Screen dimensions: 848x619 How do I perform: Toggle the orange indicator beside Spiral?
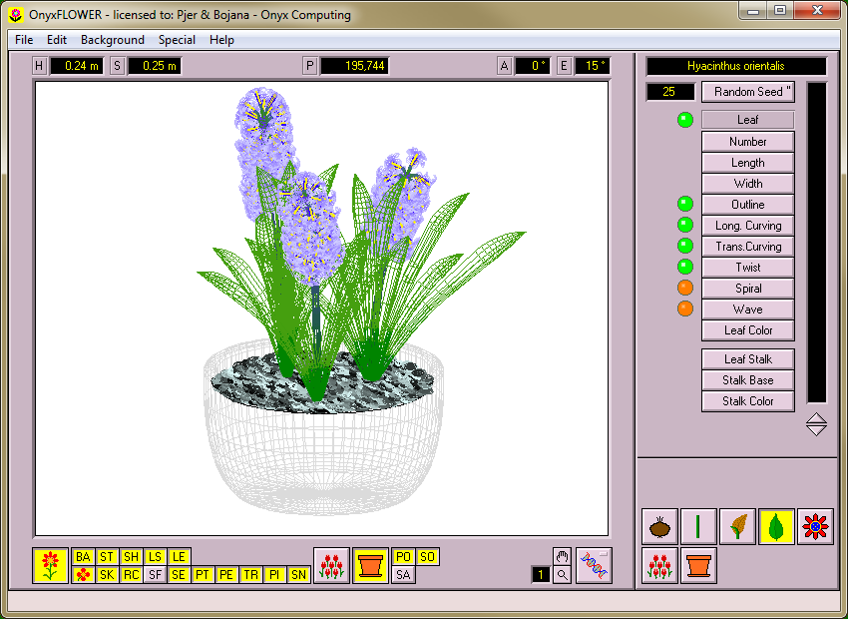[x=685, y=288]
